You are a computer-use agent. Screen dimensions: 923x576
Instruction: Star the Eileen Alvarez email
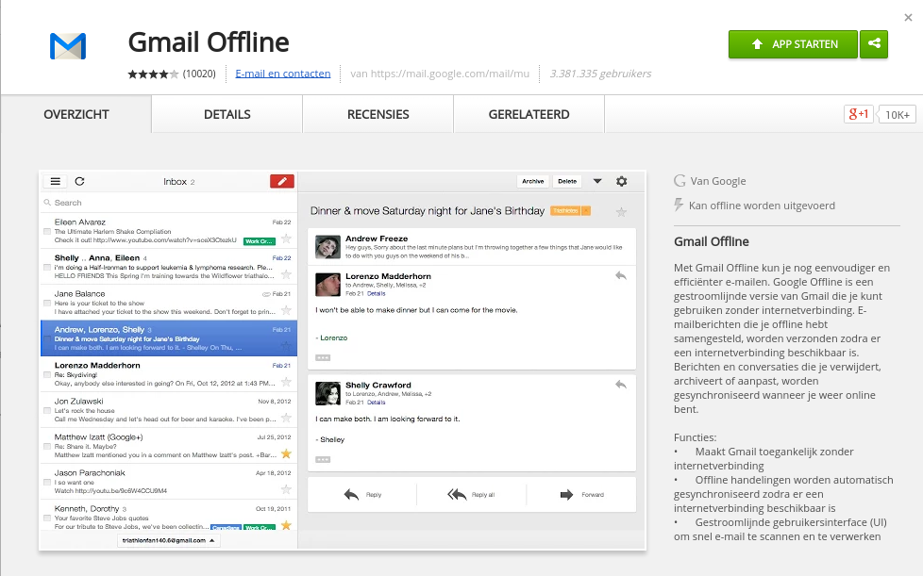(286, 239)
